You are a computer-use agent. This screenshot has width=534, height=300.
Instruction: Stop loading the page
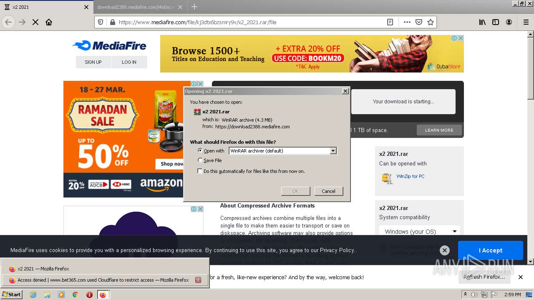[x=35, y=22]
